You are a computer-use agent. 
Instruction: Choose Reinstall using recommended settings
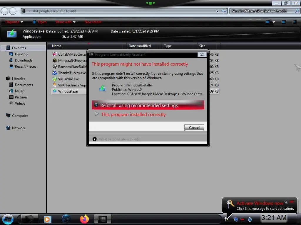(148, 105)
